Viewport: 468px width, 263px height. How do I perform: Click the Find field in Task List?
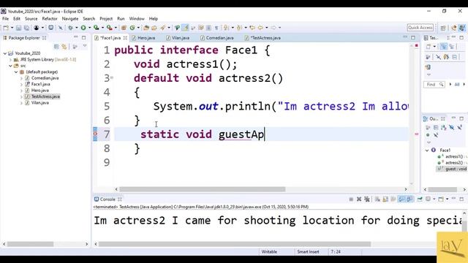point(434,85)
